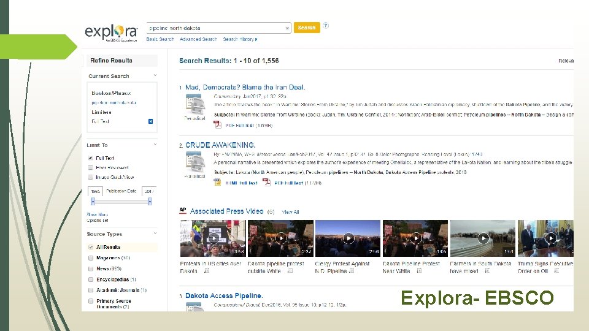Open the search help question mark icon
This screenshot has width=589, height=331.
[326, 26]
